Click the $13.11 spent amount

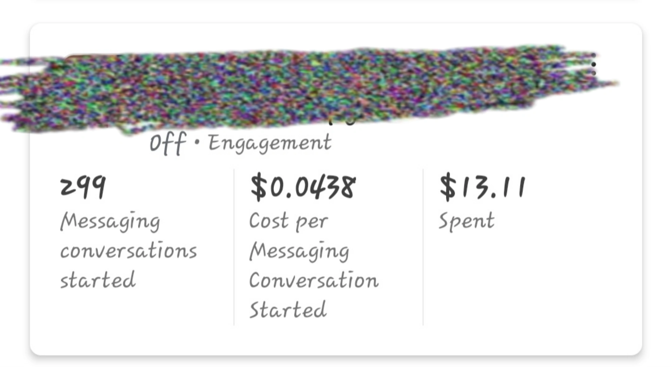tap(482, 187)
